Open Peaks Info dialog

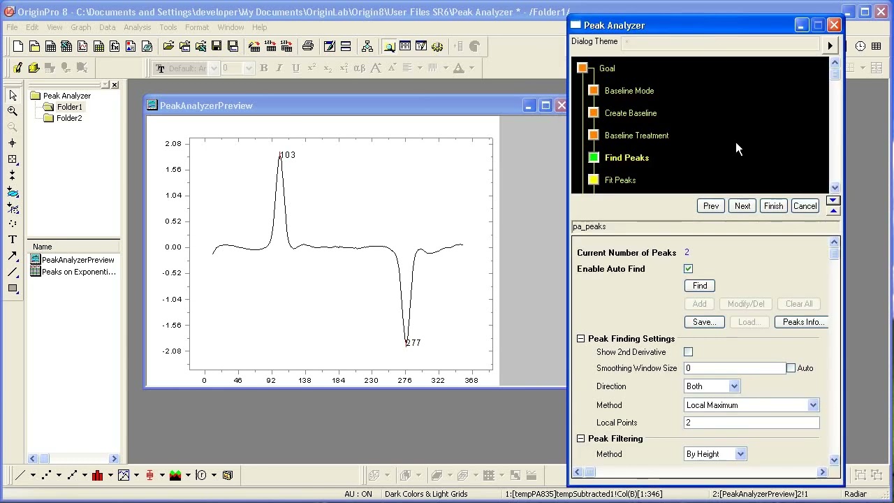[803, 322]
